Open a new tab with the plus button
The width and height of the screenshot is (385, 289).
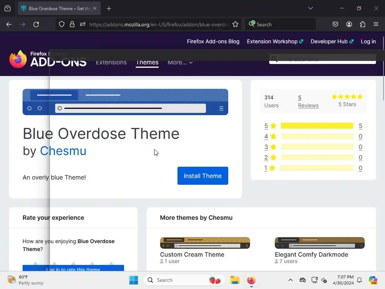[109, 9]
